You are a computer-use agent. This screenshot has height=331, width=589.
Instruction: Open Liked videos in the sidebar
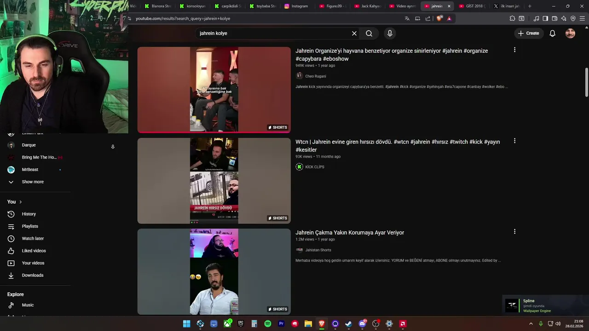(35, 251)
